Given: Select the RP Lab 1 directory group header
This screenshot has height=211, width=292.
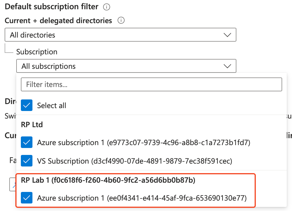Looking at the screenshot, I should tap(108, 180).
